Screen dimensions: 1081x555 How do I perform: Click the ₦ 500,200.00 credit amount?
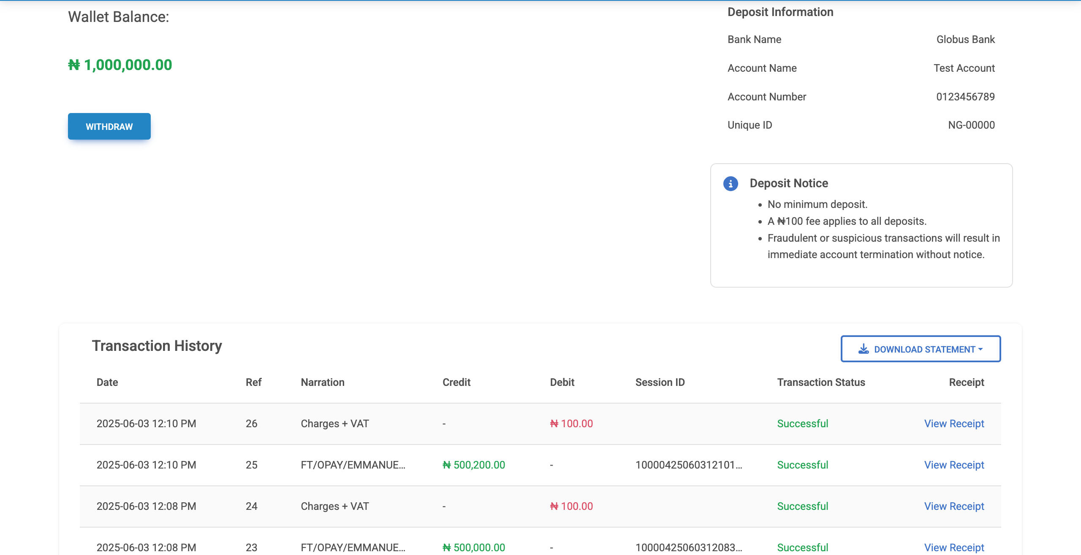[474, 465]
